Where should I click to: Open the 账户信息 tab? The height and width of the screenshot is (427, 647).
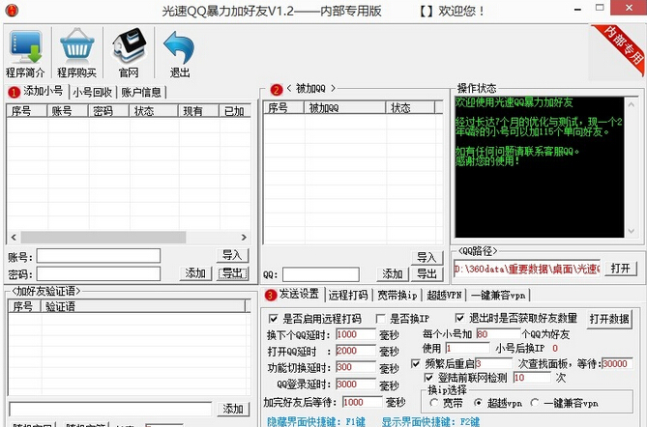pos(141,92)
